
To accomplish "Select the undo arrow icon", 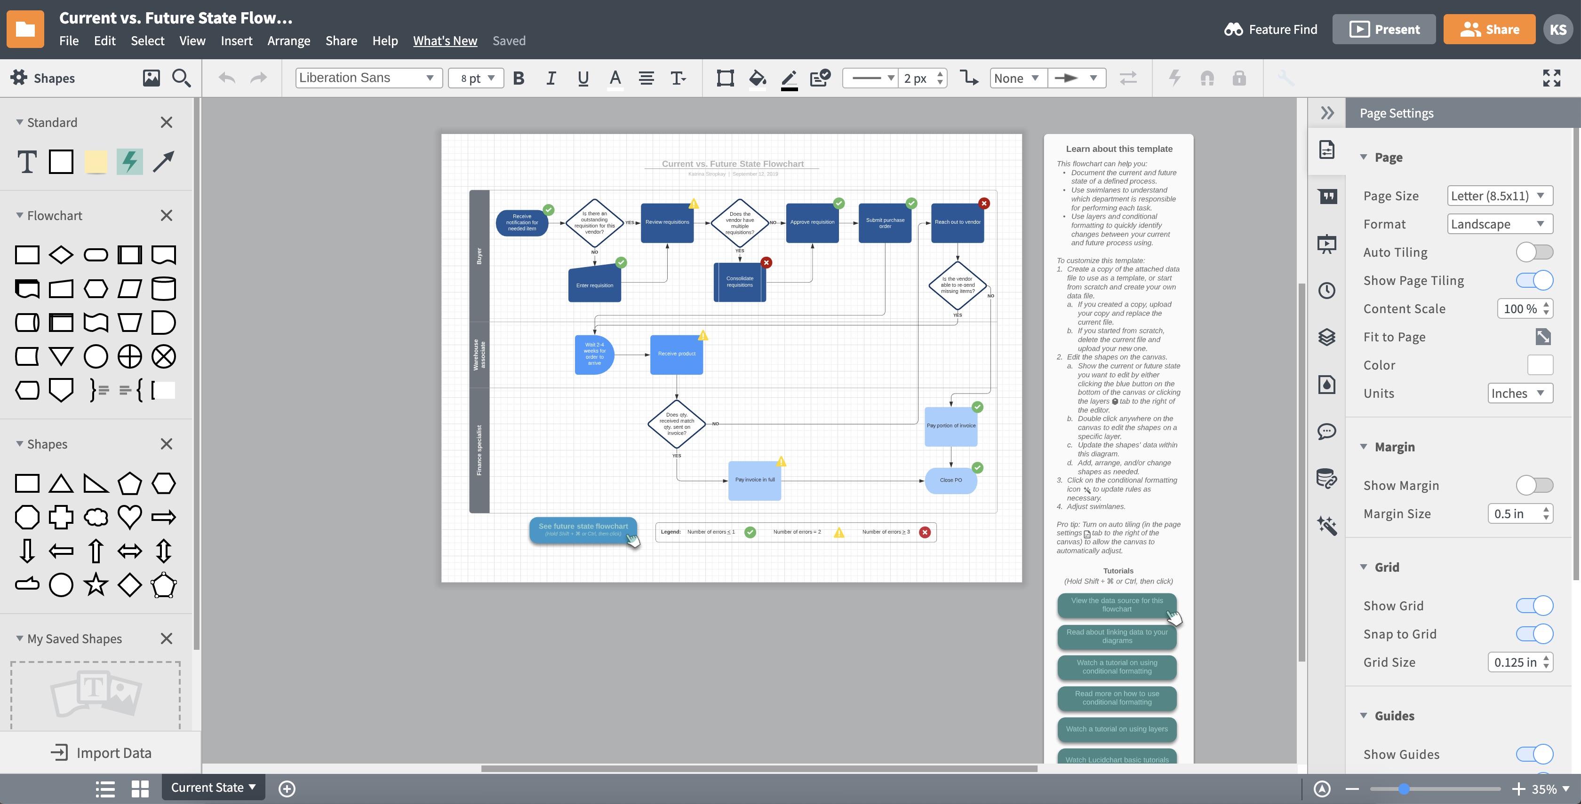I will pos(225,78).
